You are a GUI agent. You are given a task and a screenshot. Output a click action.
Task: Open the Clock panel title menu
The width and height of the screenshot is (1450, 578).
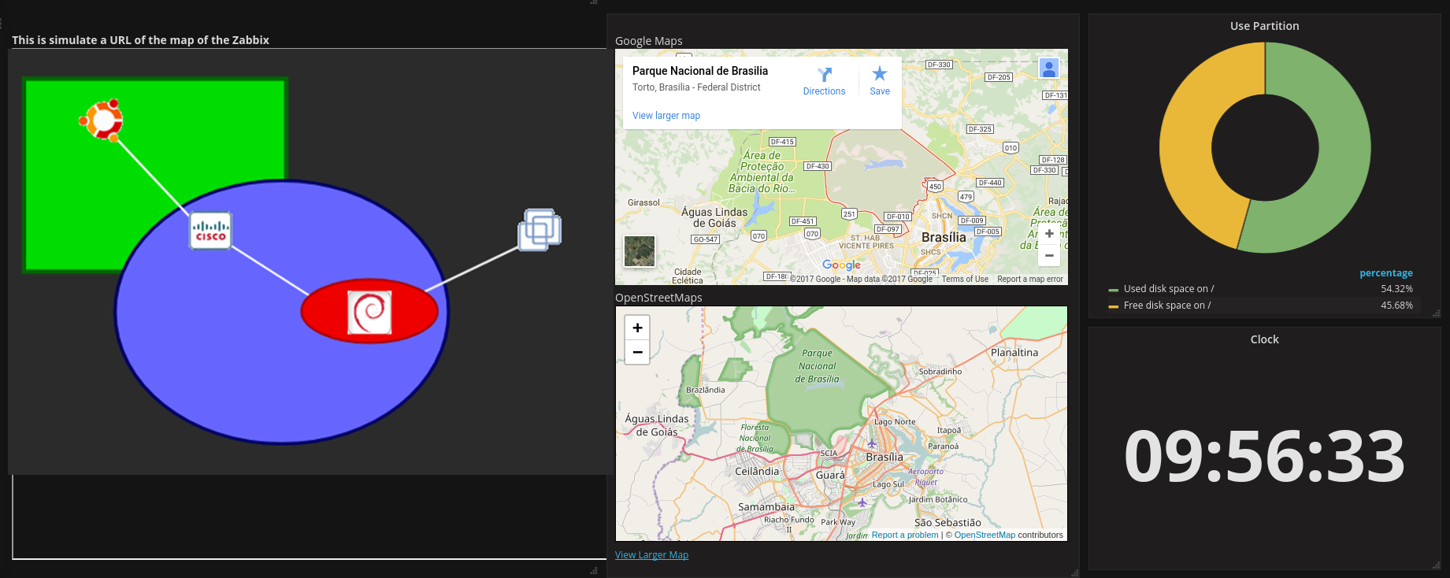pos(1265,339)
